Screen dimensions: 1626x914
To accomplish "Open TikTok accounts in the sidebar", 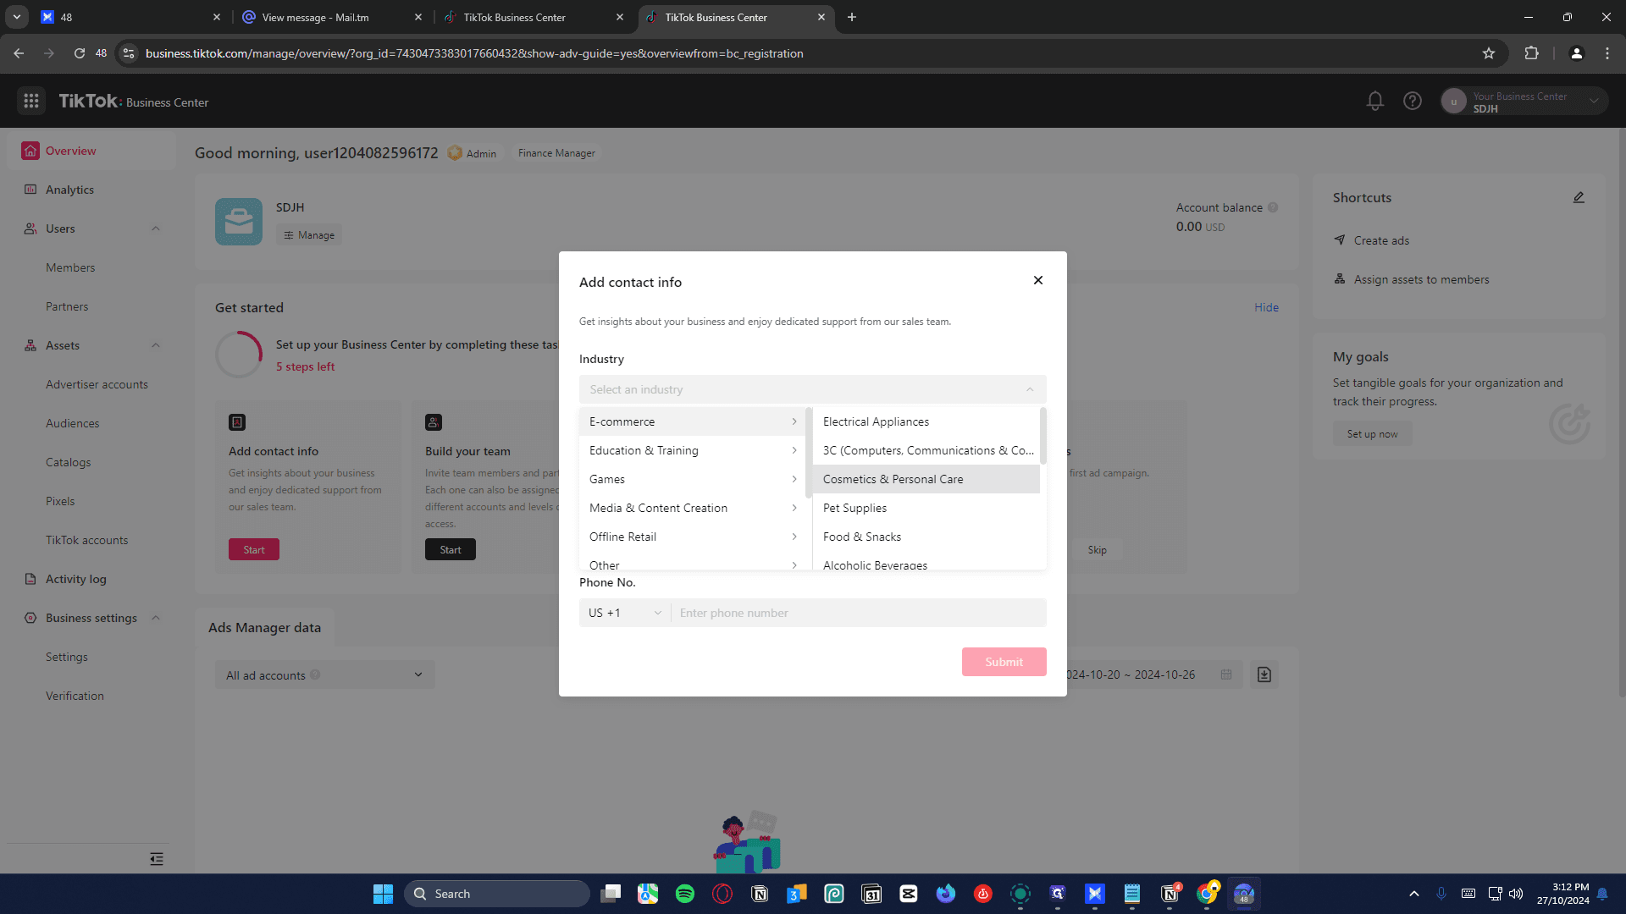I will click(x=86, y=540).
